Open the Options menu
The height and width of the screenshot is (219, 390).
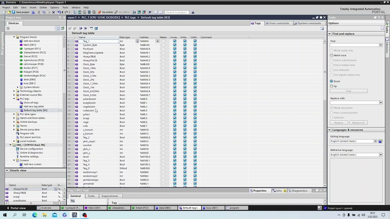[x=55, y=7]
